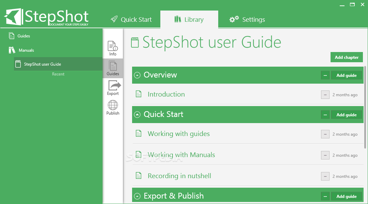Click the Recording in nutshell document icon
Image resolution: width=368 pixels, height=204 pixels.
point(139,176)
